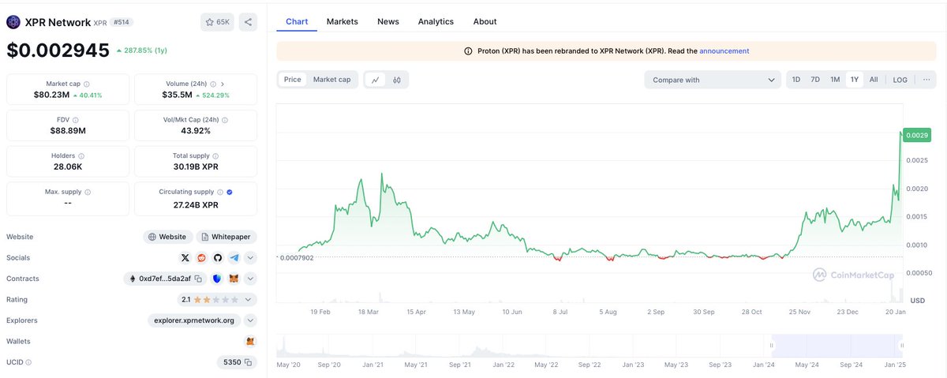The image size is (947, 378).
Task: Click the Website button
Action: [167, 237]
